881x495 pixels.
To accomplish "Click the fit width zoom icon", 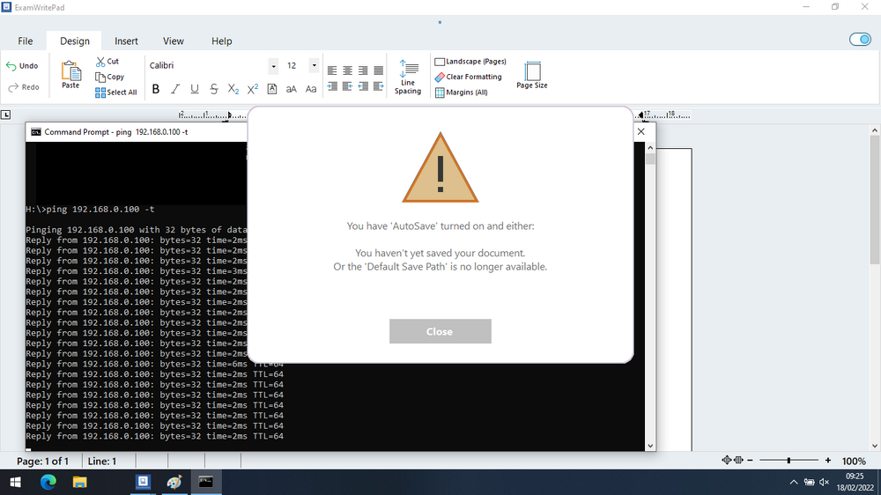I will point(738,460).
